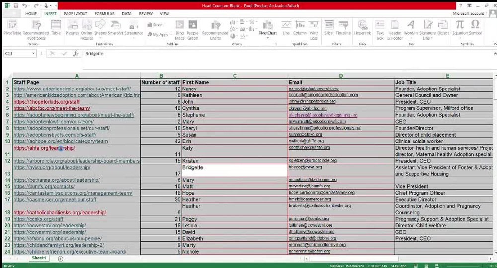This screenshot has width=497, height=268.
Task: Open the ahfa.org/leadership link
Action: point(44,148)
